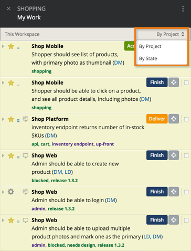Expand the Admin should be able to login story
This screenshot has width=191, height=251.
3,192
